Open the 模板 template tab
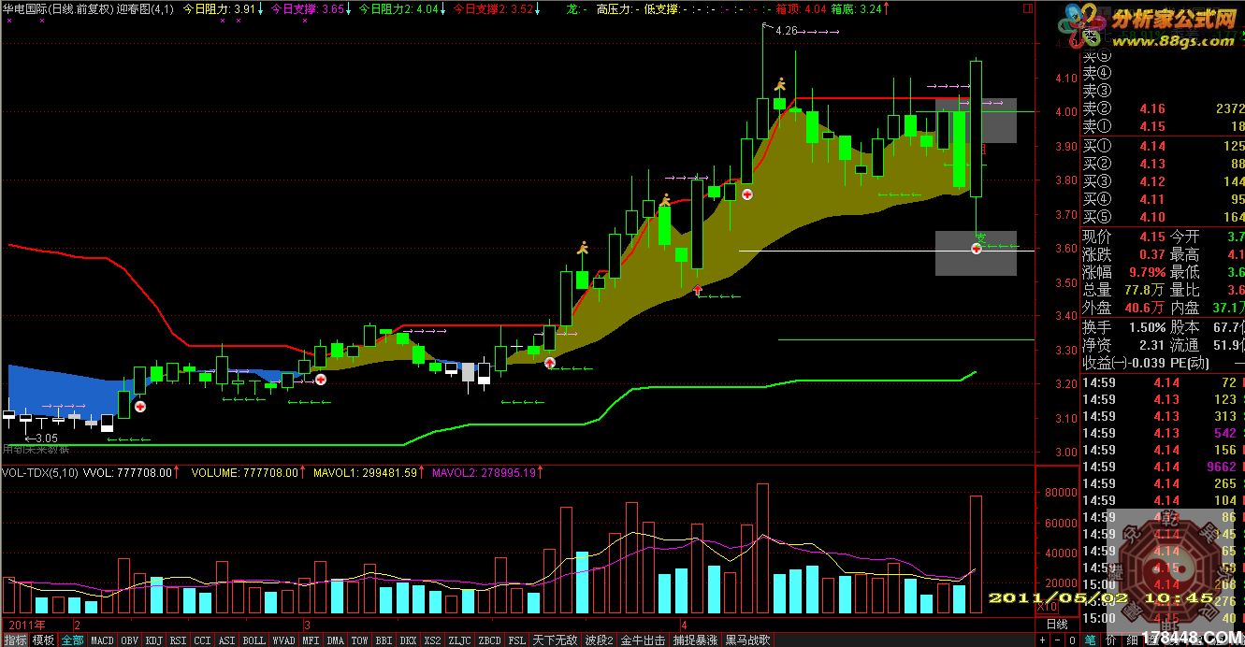Screen dimensions: 1245x647 coord(43,640)
